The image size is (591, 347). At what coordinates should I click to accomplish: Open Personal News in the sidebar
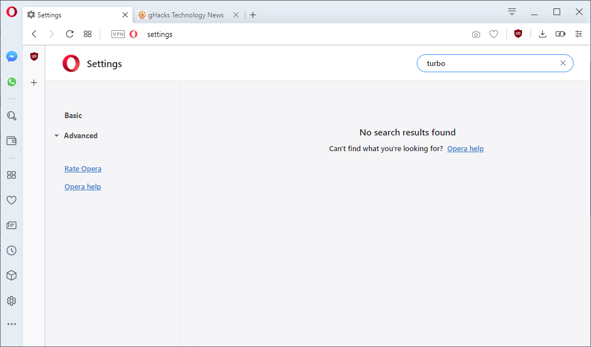[x=12, y=226]
